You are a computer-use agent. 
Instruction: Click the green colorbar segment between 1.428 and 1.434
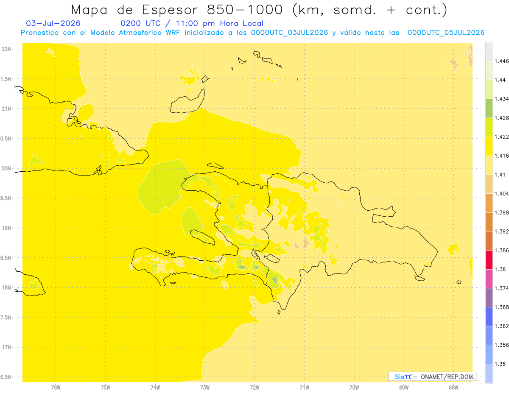point(489,108)
